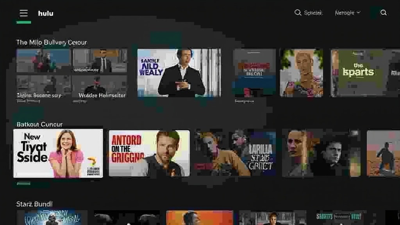The width and height of the screenshot is (400, 225).
Task: Click progress bar under New Tiyat Sside
Action: (x=23, y=184)
